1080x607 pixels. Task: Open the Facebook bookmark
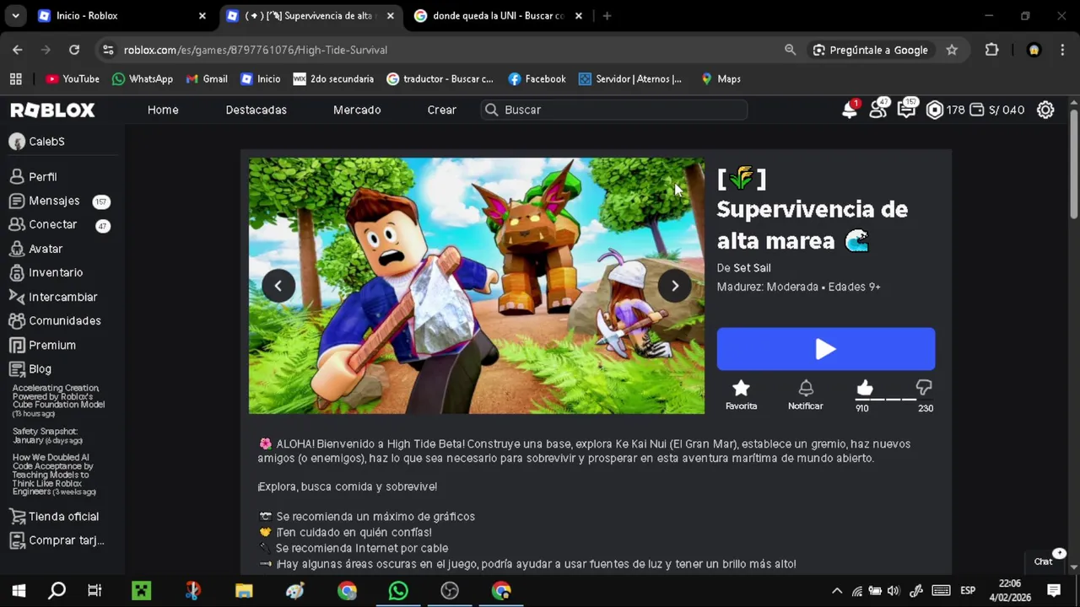(x=537, y=78)
